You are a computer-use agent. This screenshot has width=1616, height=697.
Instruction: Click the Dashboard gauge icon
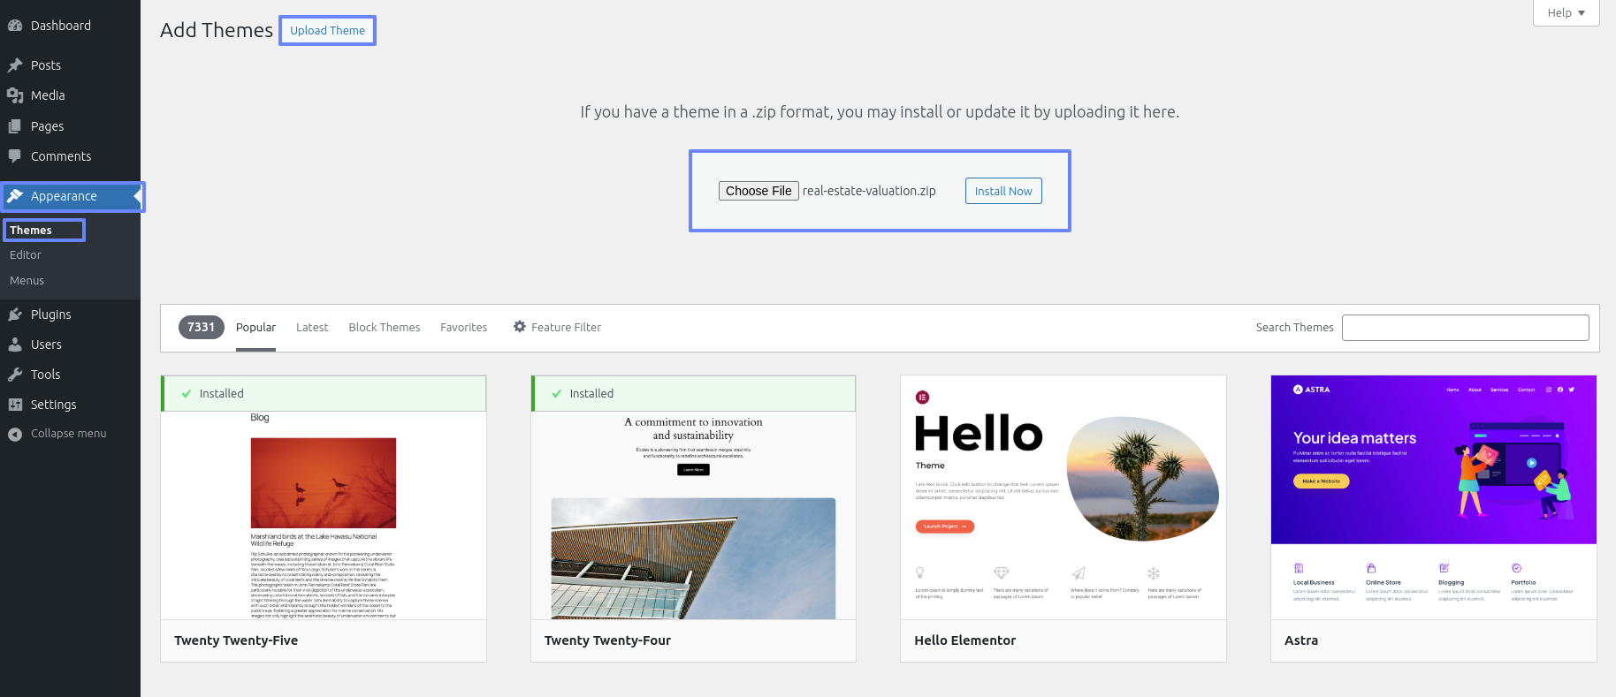(15, 26)
